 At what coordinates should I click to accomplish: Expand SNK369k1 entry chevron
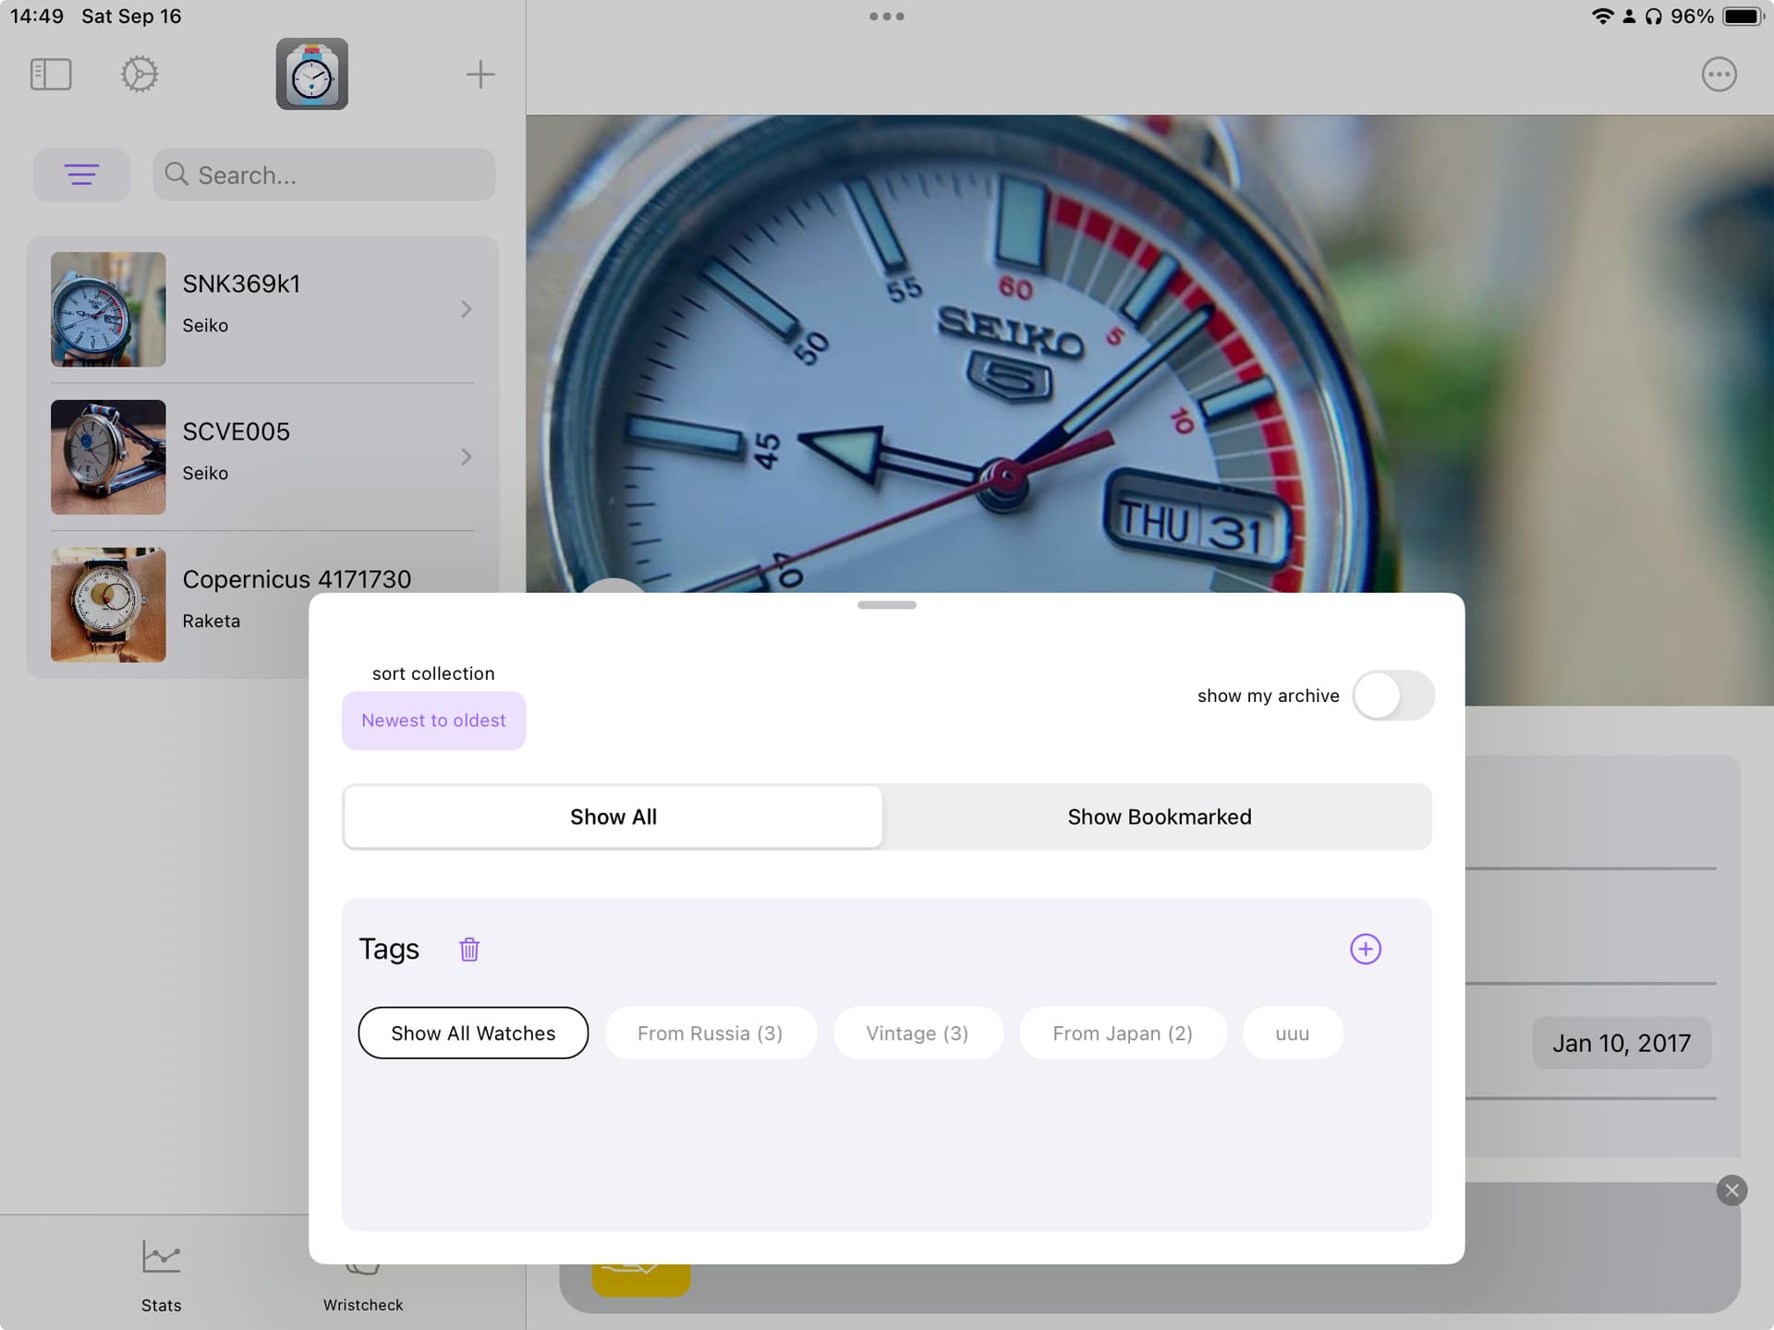point(466,309)
